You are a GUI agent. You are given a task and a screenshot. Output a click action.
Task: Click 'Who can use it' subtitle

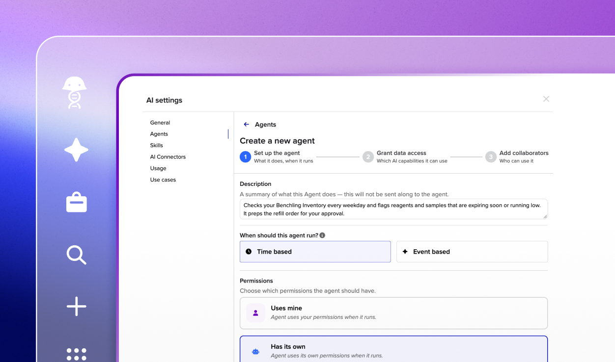click(516, 161)
